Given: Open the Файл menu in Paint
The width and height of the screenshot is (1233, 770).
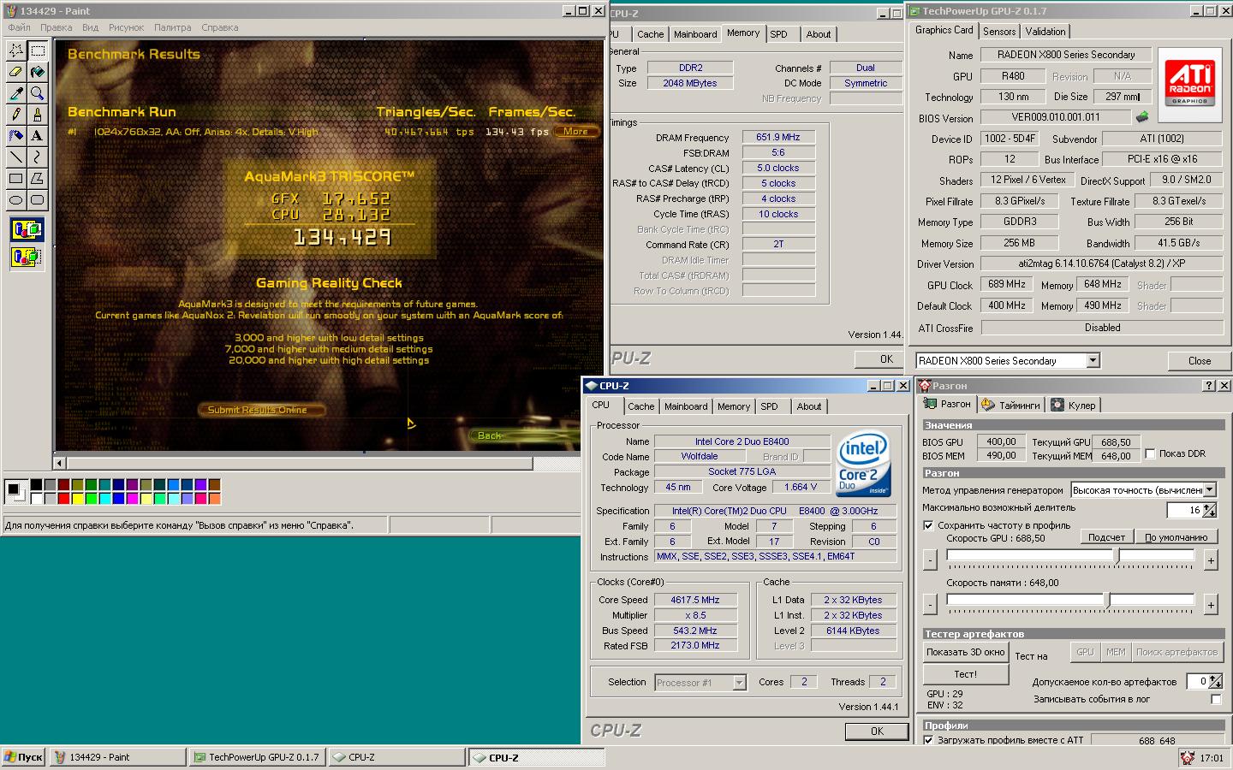Looking at the screenshot, I should coord(19,27).
